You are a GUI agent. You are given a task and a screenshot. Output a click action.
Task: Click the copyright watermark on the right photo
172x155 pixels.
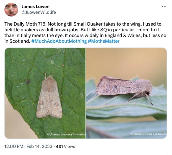(x=148, y=134)
